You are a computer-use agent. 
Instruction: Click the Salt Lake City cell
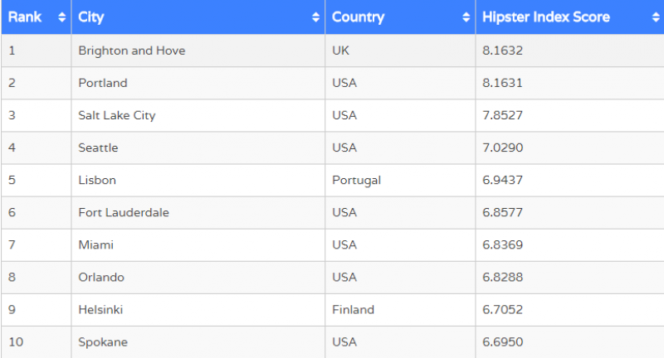[x=116, y=115]
